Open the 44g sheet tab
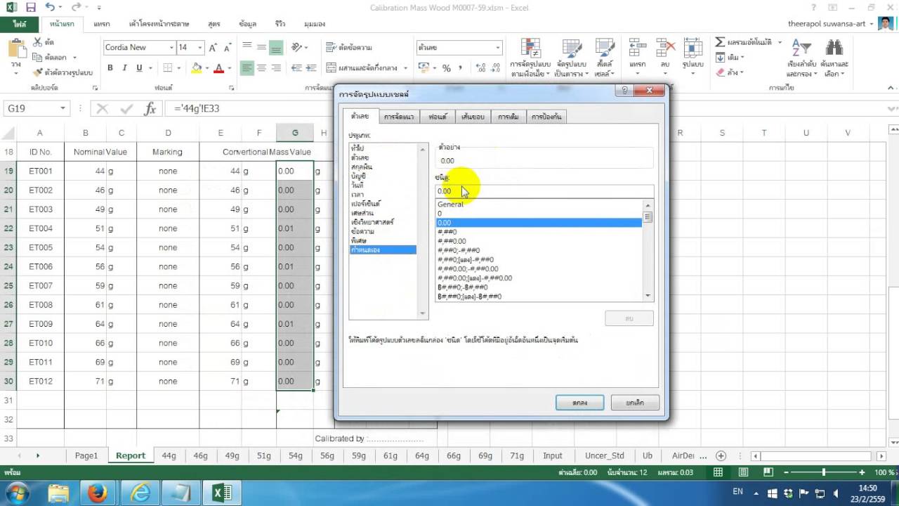Image resolution: width=899 pixels, height=506 pixels. click(169, 455)
